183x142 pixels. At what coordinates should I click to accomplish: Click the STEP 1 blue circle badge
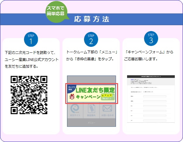click(31, 39)
